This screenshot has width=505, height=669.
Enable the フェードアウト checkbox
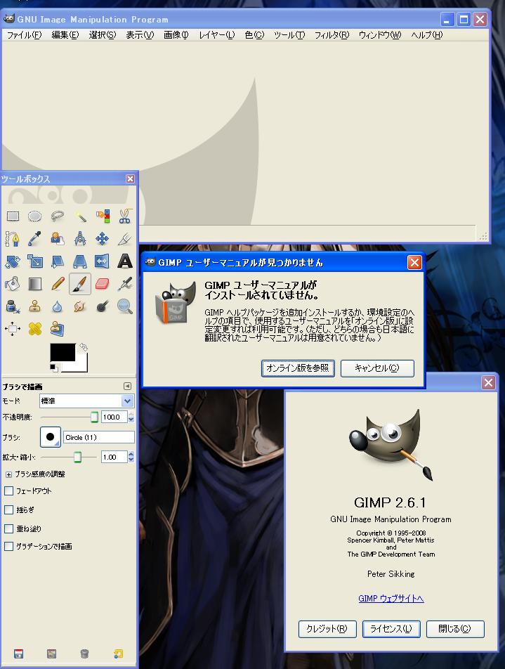pos(8,491)
